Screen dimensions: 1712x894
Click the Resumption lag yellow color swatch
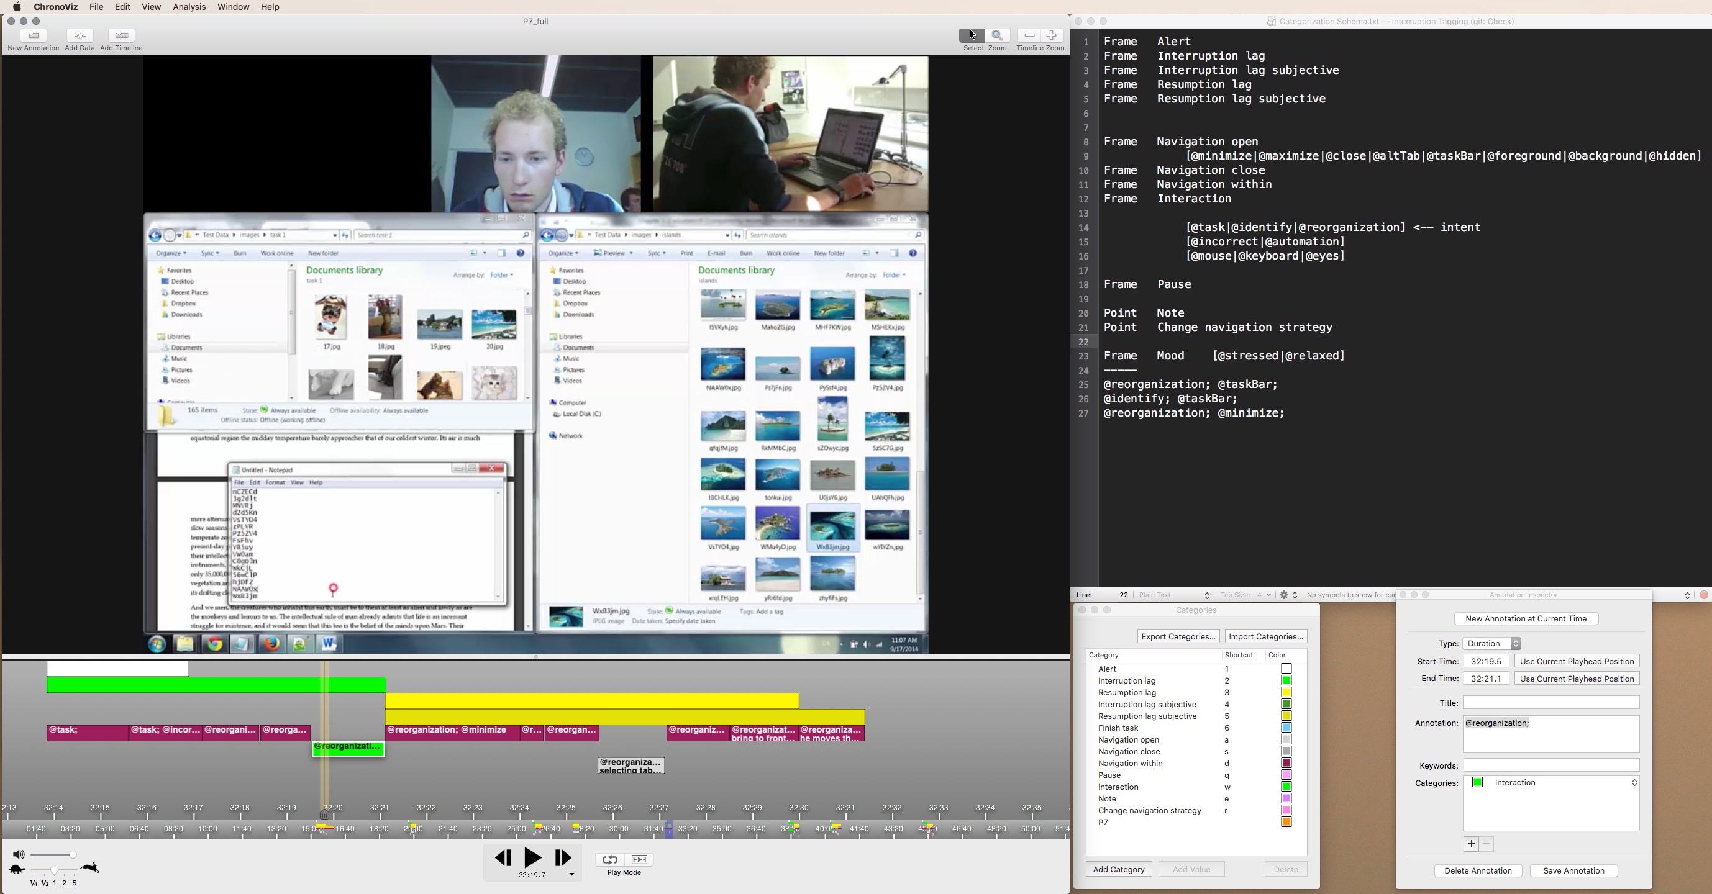1286,693
